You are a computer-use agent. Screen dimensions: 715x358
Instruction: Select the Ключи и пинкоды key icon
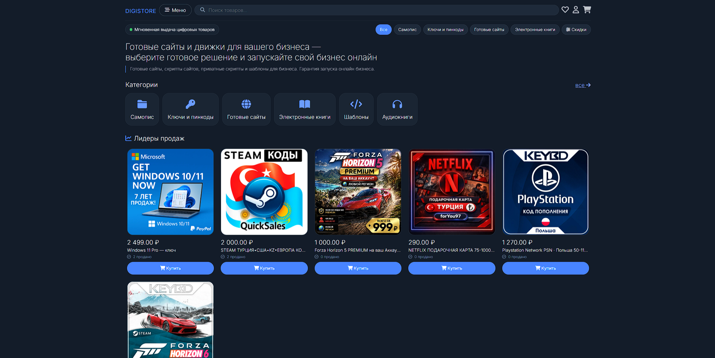[x=191, y=104]
